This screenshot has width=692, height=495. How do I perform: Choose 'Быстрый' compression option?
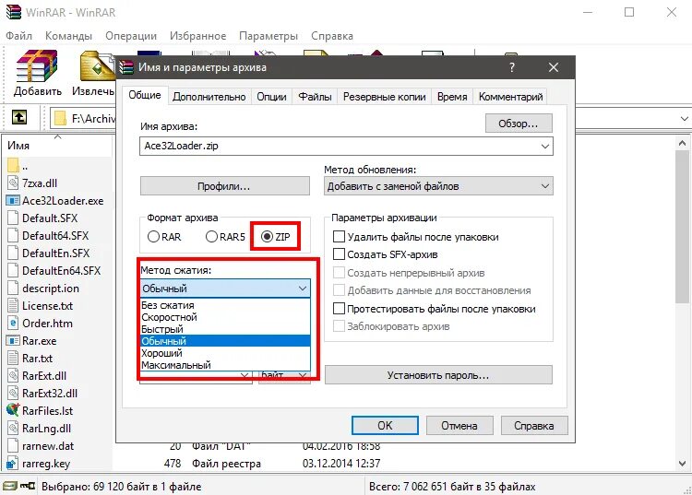tap(225, 329)
